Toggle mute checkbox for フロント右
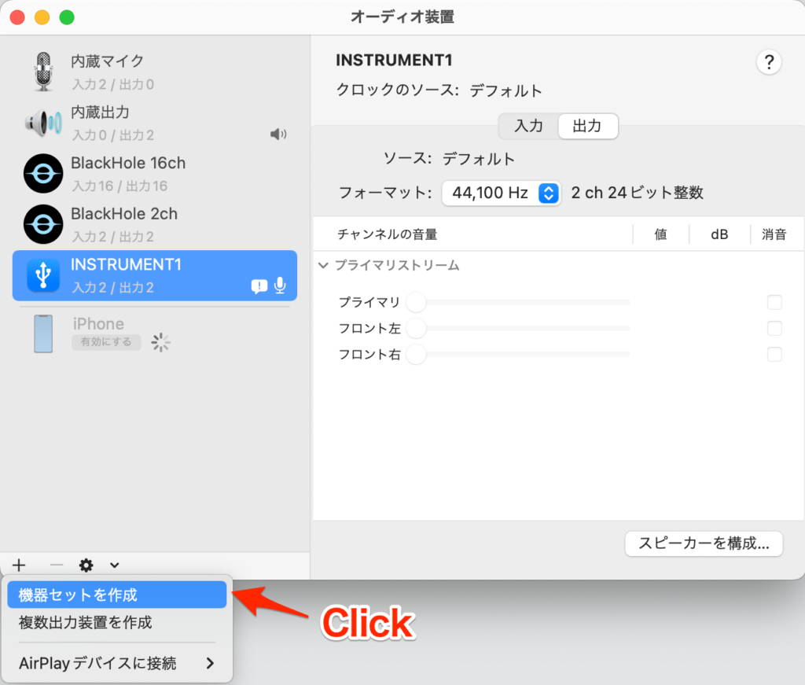The image size is (805, 685). pyautogui.click(x=774, y=354)
